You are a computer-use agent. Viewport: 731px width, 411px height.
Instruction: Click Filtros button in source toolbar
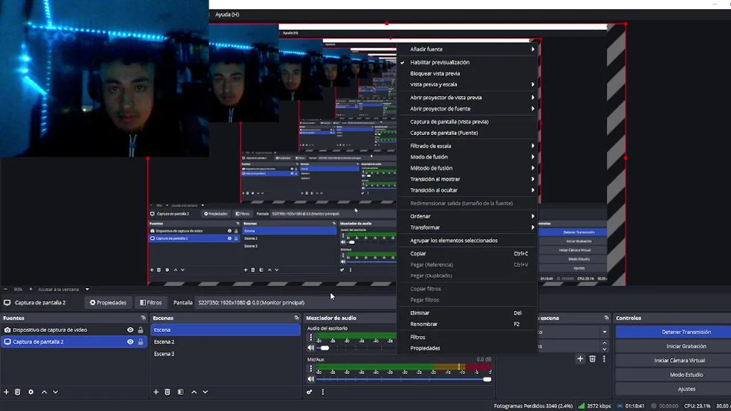[151, 303]
